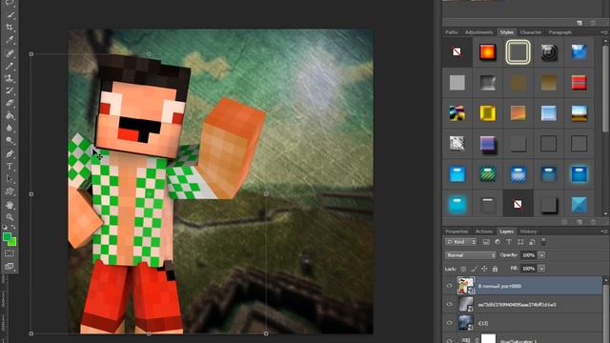This screenshot has height=343, width=610.
Task: Toggle Quick Mask mode
Action: coord(10,253)
